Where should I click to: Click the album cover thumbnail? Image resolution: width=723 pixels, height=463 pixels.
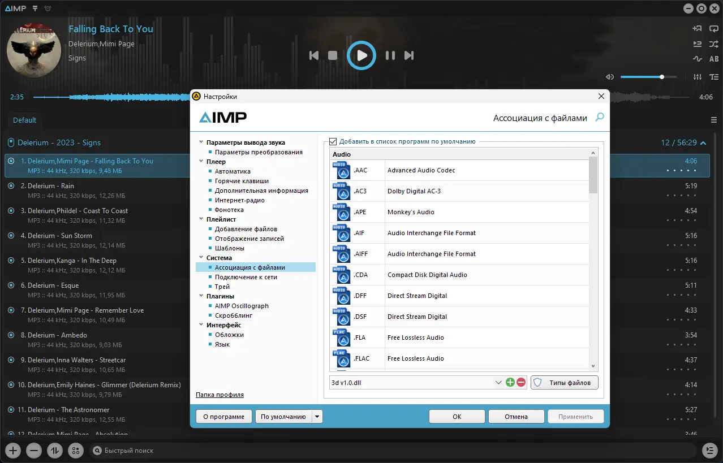(34, 50)
